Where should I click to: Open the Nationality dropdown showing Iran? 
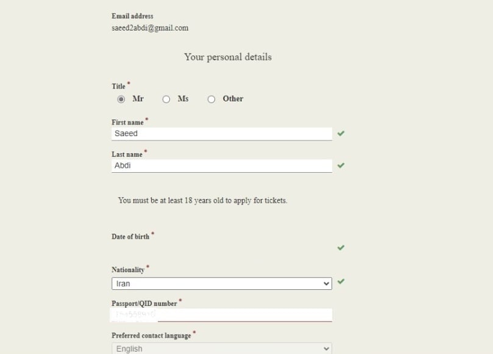point(222,284)
